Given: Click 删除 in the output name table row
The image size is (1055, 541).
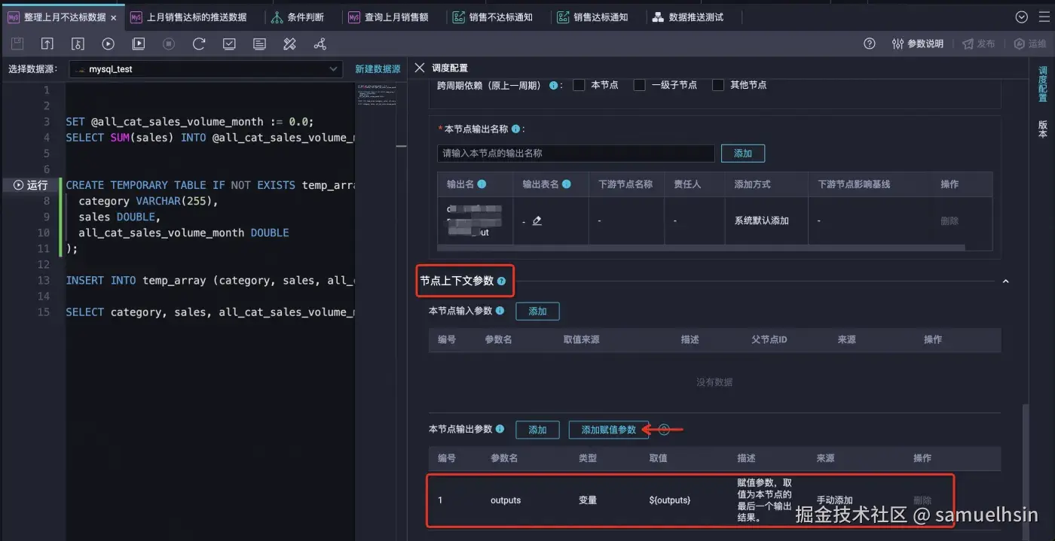Looking at the screenshot, I should [x=950, y=220].
